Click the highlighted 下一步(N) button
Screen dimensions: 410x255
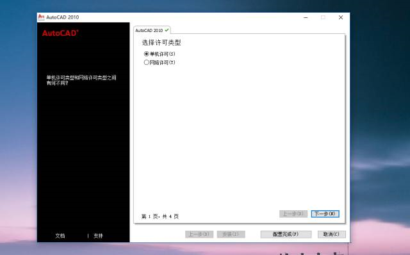point(325,214)
